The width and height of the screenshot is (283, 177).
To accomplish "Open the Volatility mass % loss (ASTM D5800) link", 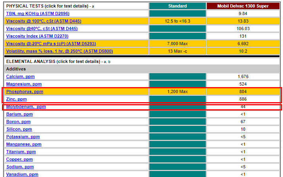I will (59, 51).
